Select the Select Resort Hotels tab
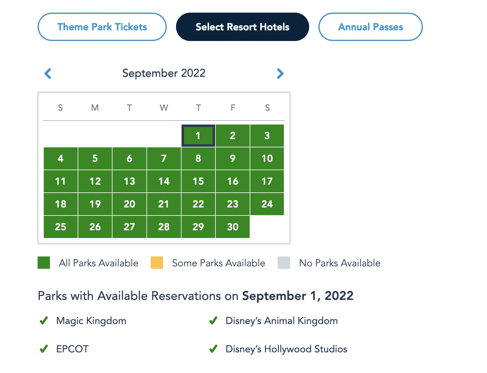Viewport: 487px width, 373px height. [242, 27]
